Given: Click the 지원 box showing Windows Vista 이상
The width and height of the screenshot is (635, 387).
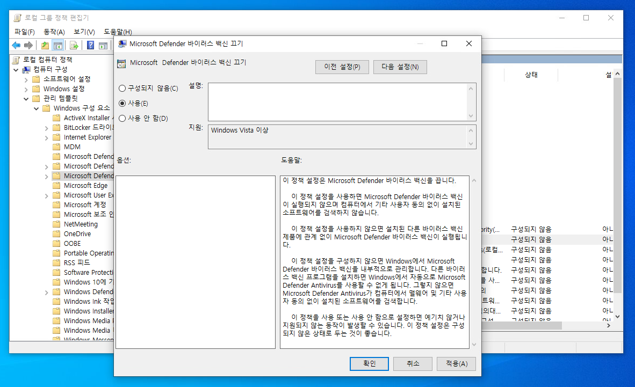Looking at the screenshot, I should [x=338, y=137].
